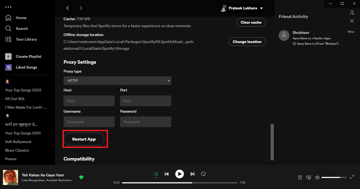The image size is (360, 189).
Task: Click the Clear cache button
Action: pyautogui.click(x=251, y=22)
